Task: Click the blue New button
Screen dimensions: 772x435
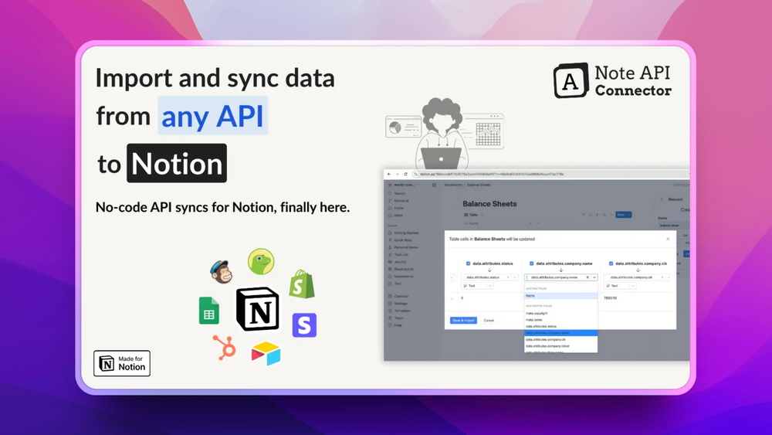Action: [623, 215]
